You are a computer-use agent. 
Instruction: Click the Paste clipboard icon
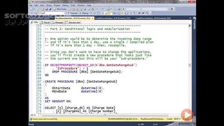tap(92, 9)
